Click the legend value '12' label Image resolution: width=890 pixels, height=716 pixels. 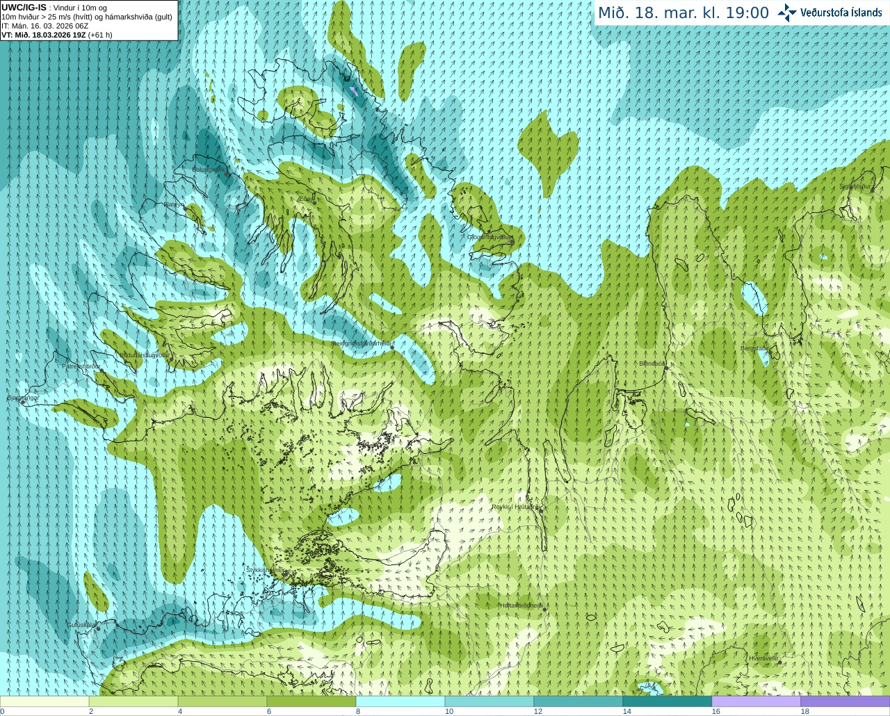pos(537,711)
